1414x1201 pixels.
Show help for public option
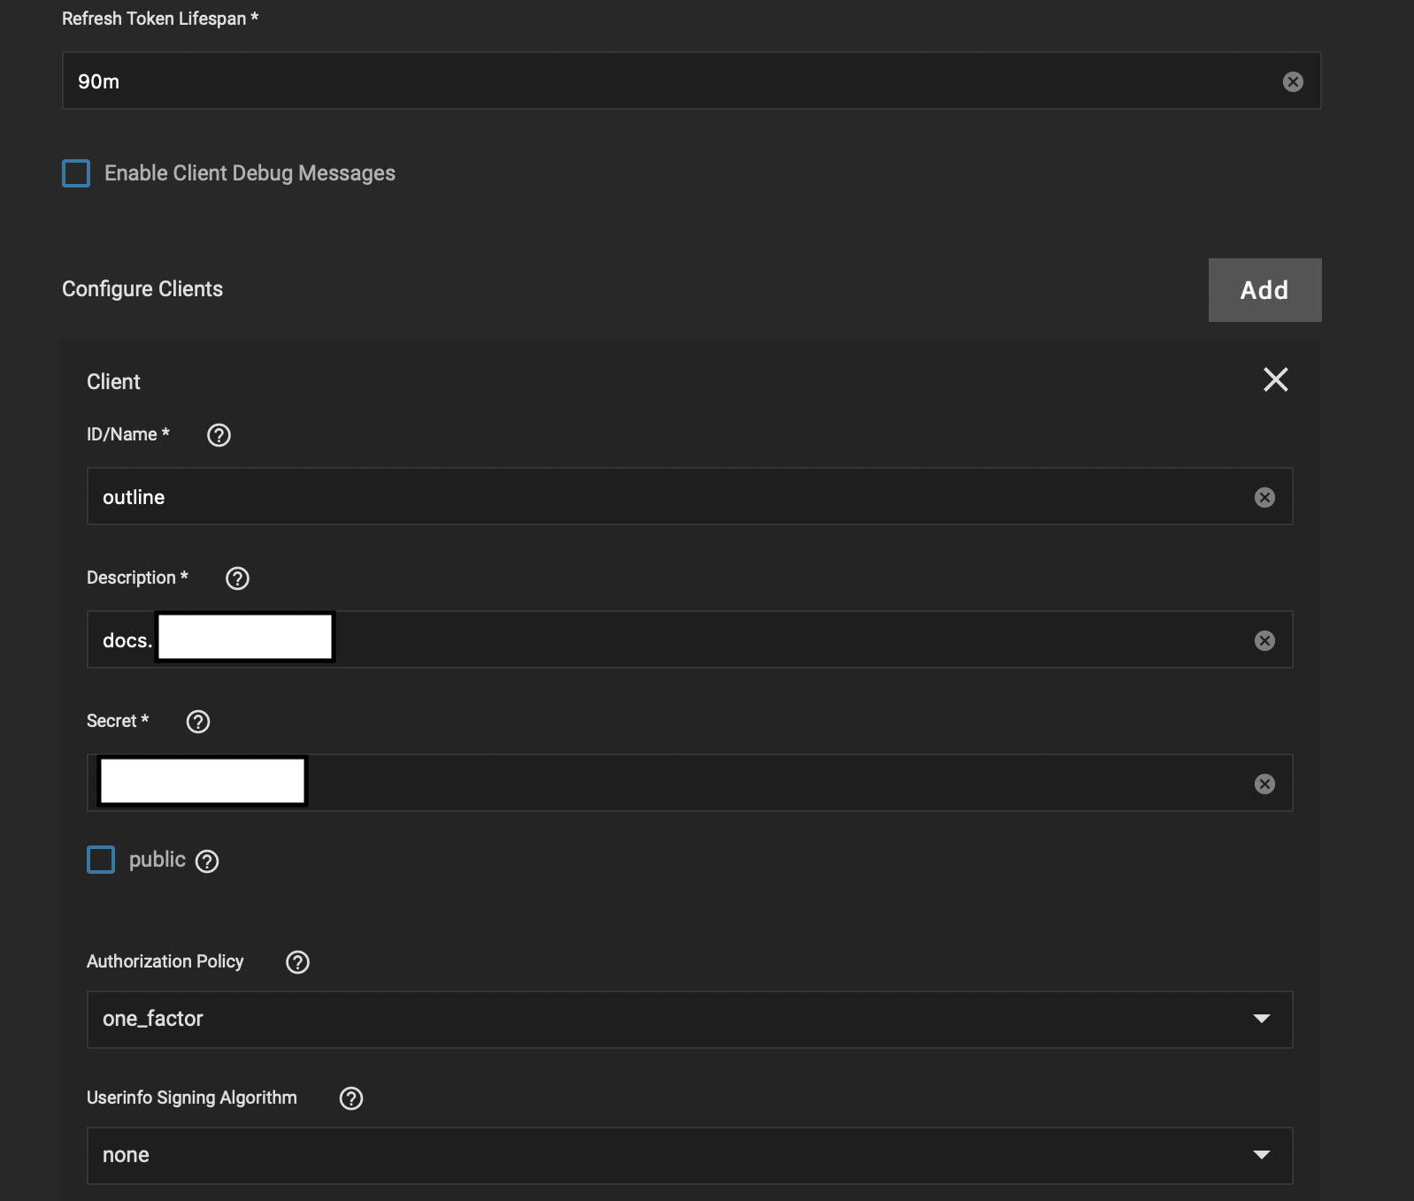(x=207, y=861)
